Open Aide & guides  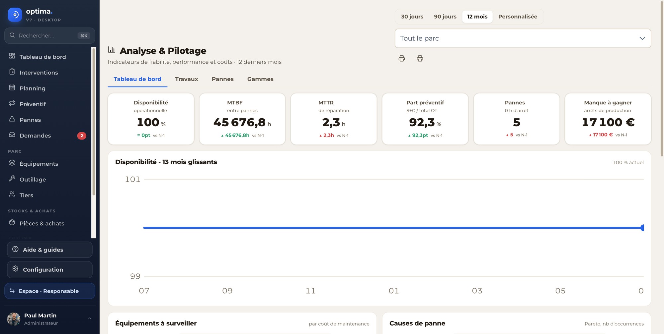click(x=50, y=250)
